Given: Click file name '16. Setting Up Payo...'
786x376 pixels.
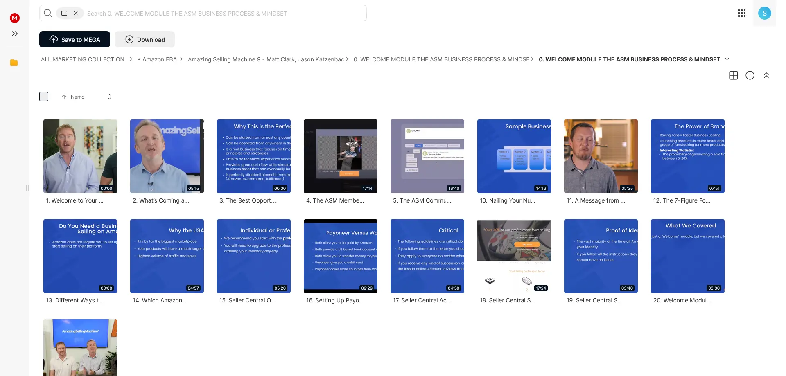Looking at the screenshot, I should (x=335, y=300).
